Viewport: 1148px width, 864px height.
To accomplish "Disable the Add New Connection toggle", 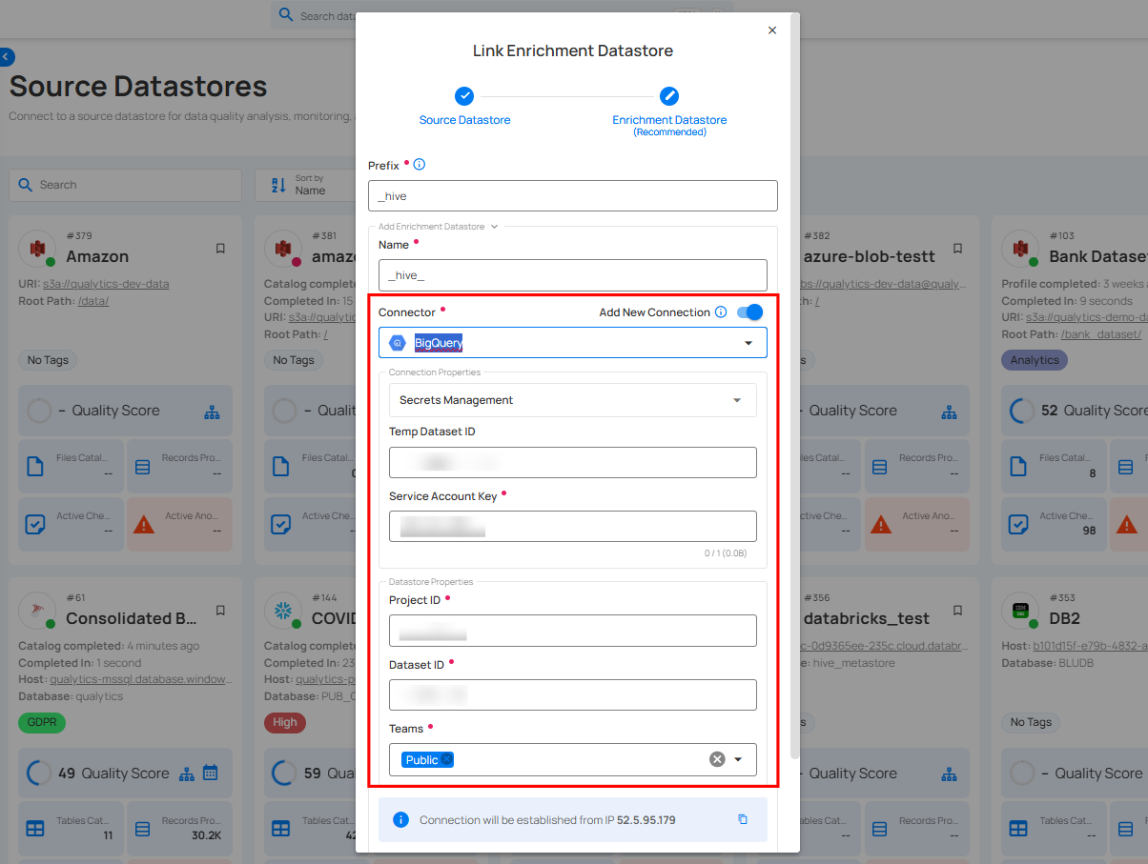I will pyautogui.click(x=748, y=311).
